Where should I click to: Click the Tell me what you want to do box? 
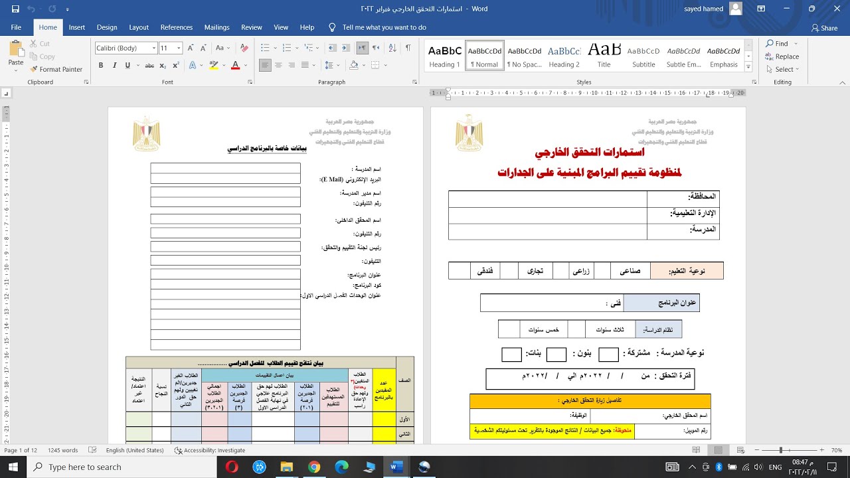(377, 27)
